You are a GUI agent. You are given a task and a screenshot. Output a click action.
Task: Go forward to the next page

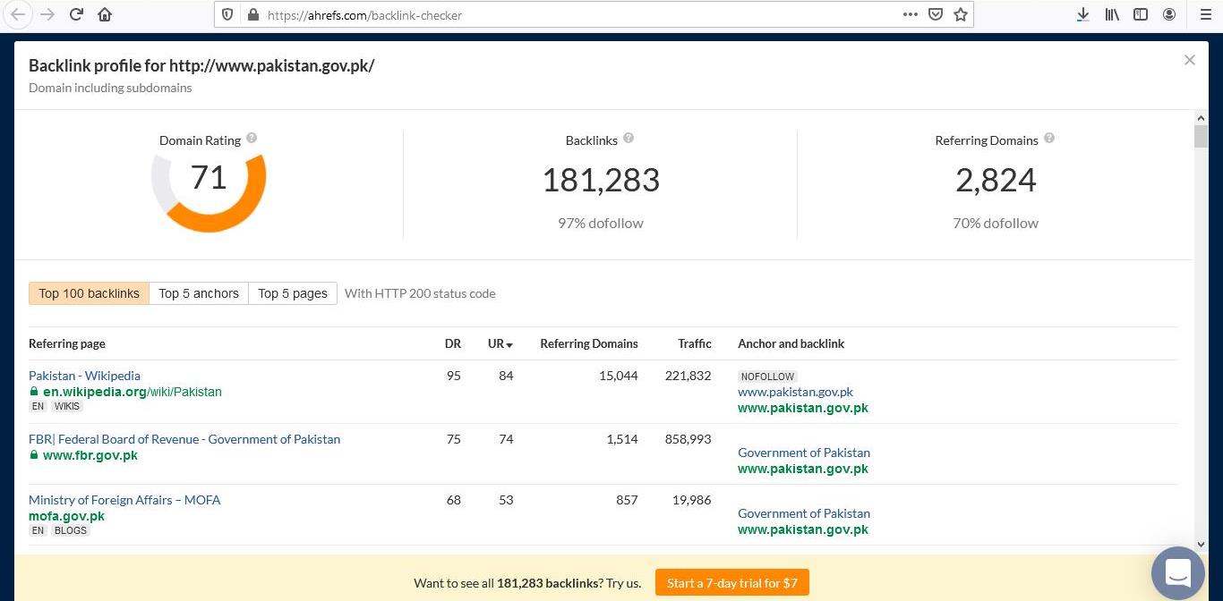tap(48, 14)
